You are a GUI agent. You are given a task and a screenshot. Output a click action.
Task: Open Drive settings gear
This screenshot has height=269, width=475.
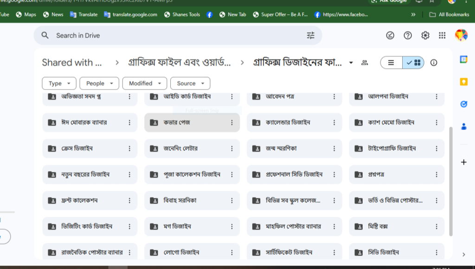[425, 36]
